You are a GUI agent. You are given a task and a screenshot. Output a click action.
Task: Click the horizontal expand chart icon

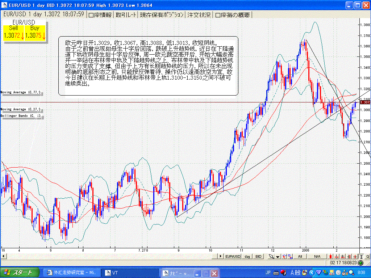[343, 257]
